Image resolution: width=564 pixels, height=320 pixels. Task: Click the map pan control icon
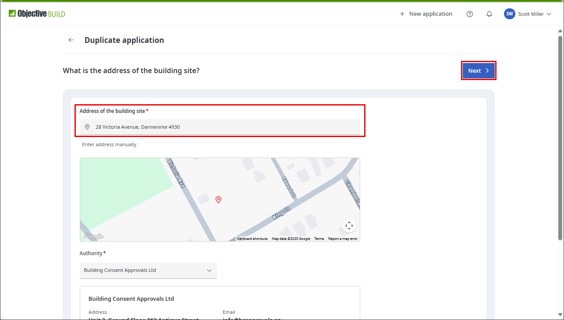[x=349, y=225]
